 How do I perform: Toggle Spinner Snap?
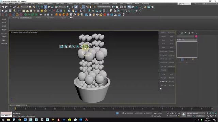pyautogui.click(x=91, y=7)
